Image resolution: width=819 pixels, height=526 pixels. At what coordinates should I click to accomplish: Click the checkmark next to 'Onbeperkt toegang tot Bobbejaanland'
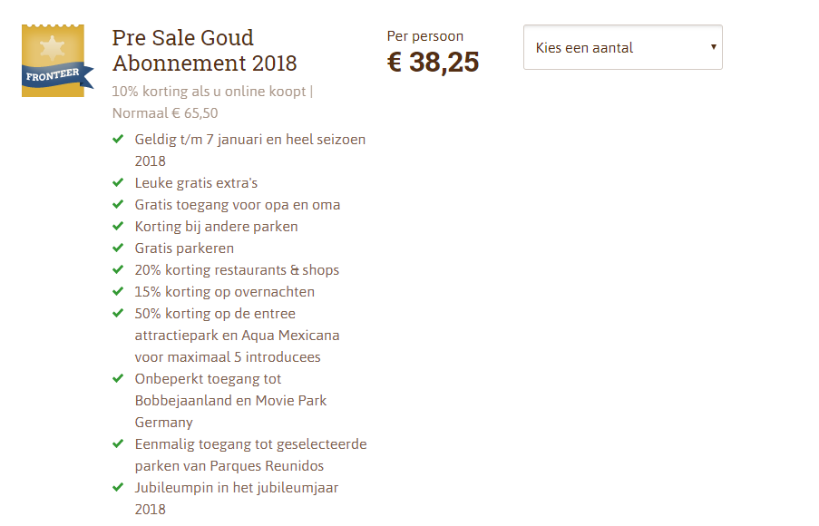click(x=118, y=379)
